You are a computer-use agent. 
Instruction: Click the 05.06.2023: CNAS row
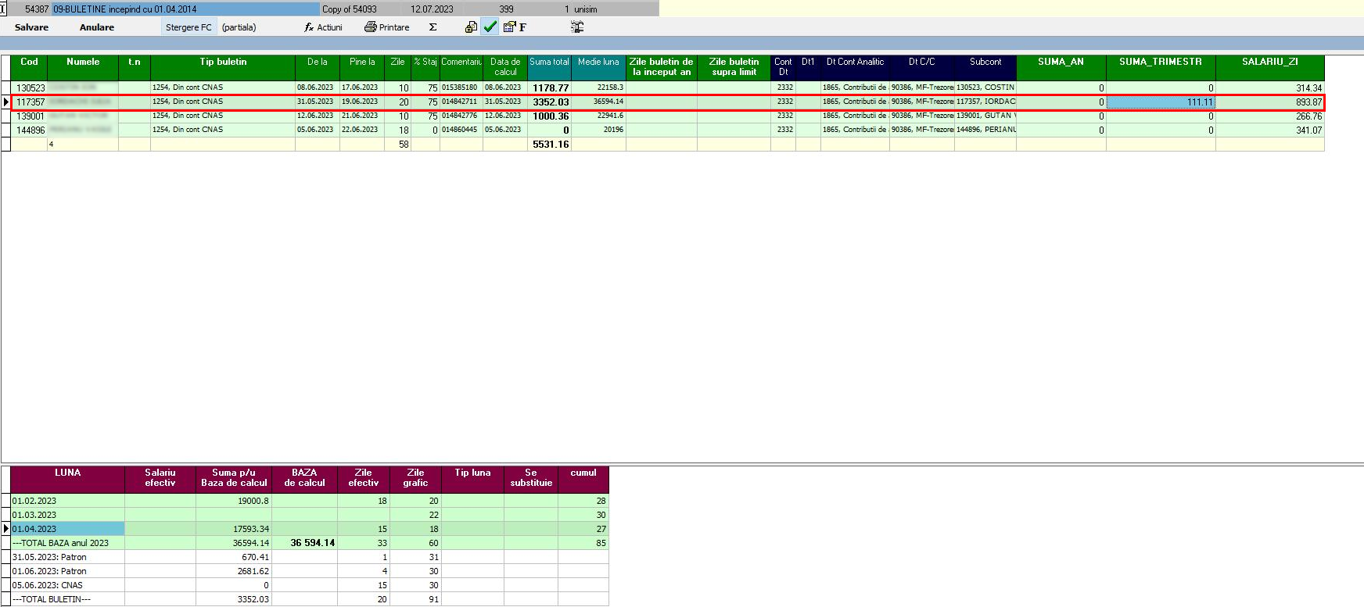310,585
